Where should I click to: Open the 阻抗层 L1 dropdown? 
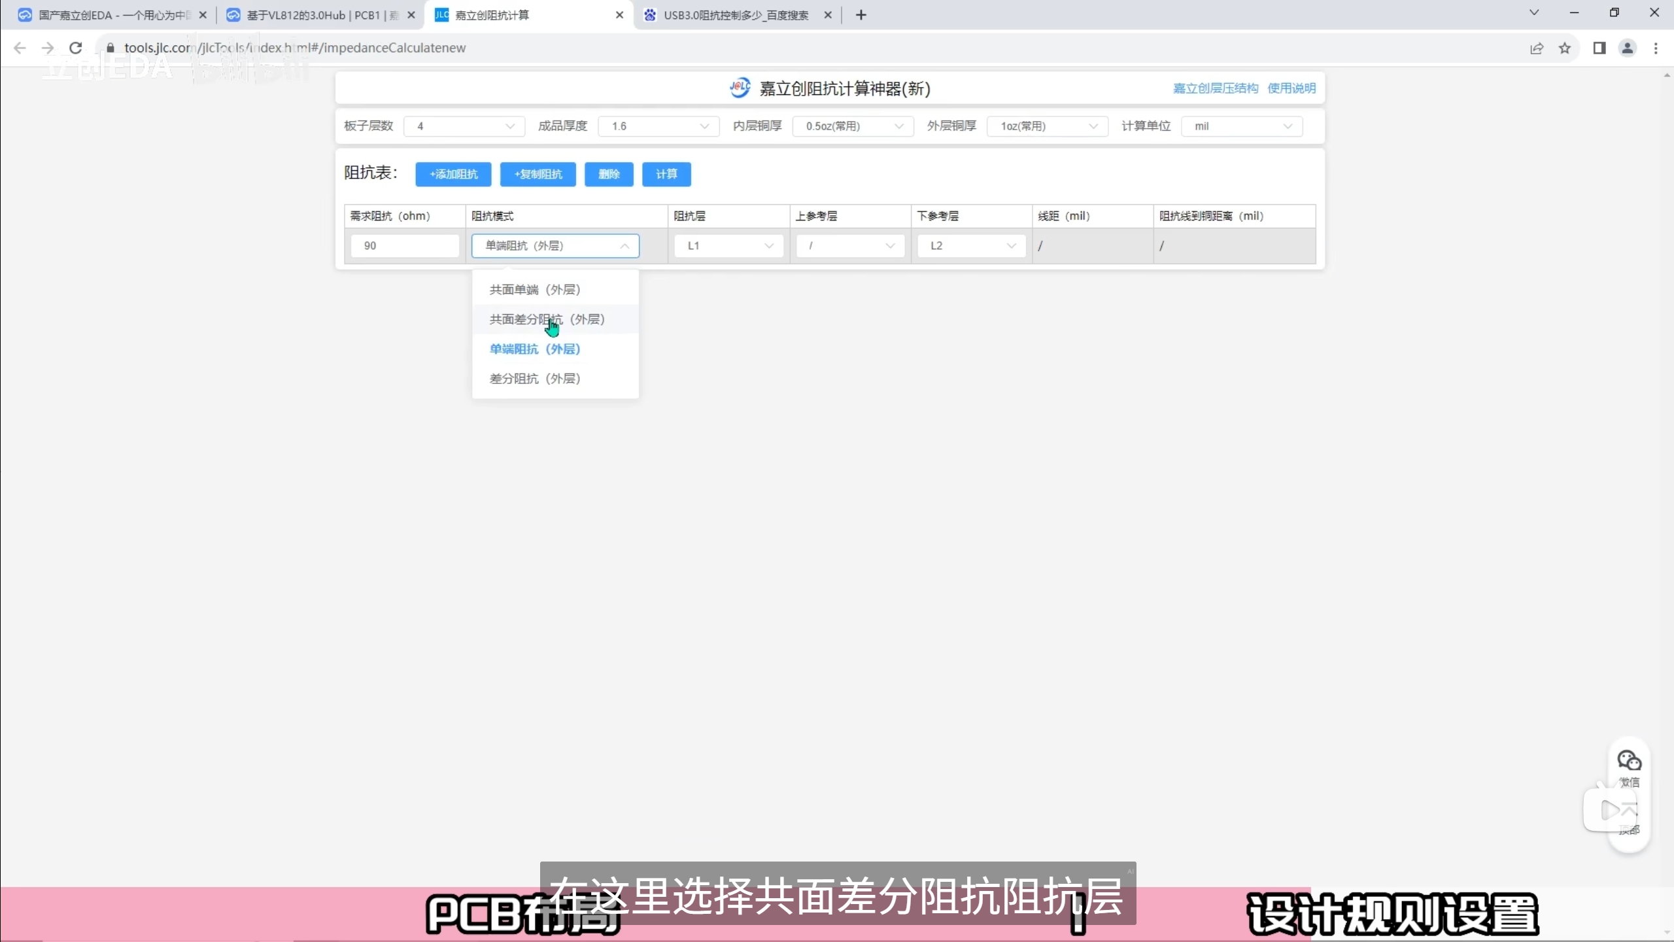click(728, 246)
